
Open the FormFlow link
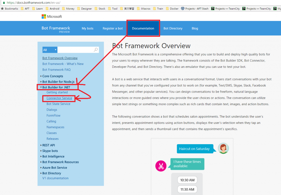(54, 116)
